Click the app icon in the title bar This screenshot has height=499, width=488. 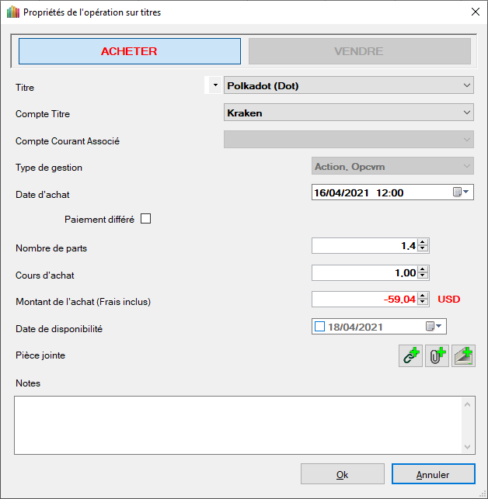click(x=12, y=12)
